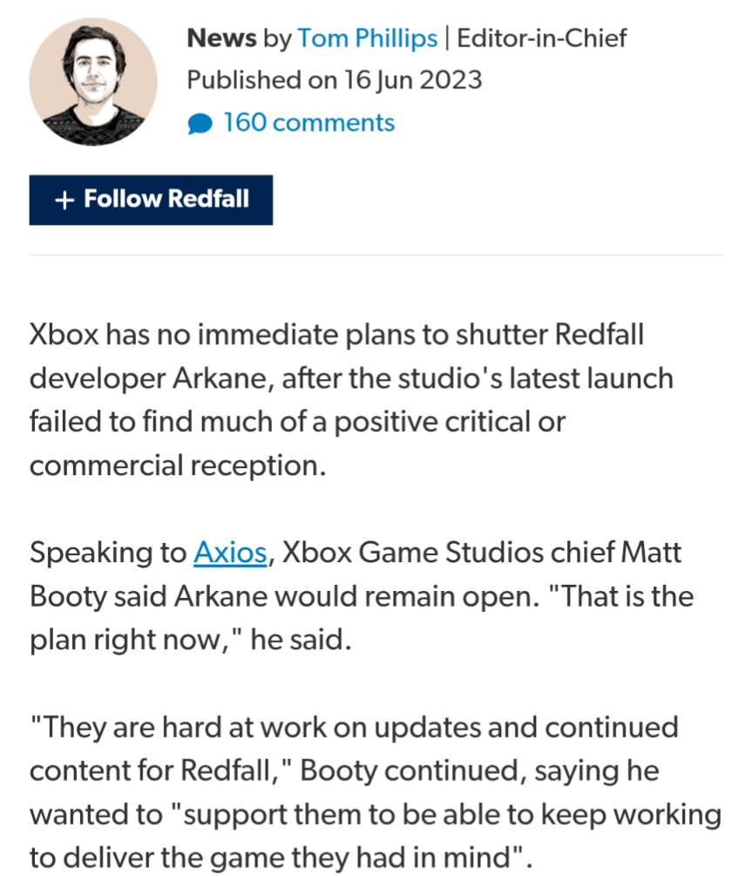Click the Editor-in-Chief title text
The width and height of the screenshot is (752, 876).
pyautogui.click(x=541, y=38)
